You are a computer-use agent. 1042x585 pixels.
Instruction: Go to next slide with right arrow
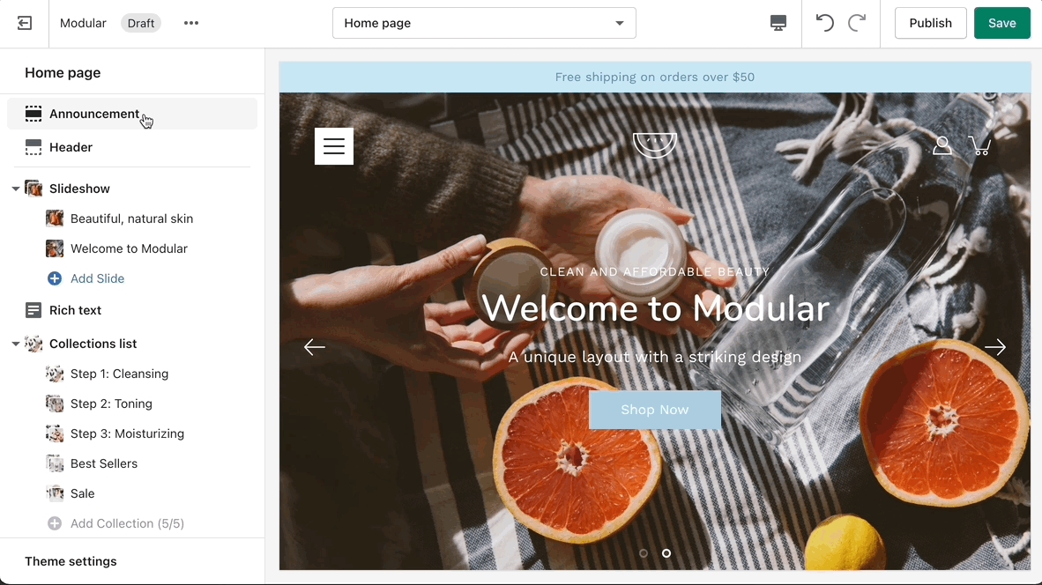994,346
